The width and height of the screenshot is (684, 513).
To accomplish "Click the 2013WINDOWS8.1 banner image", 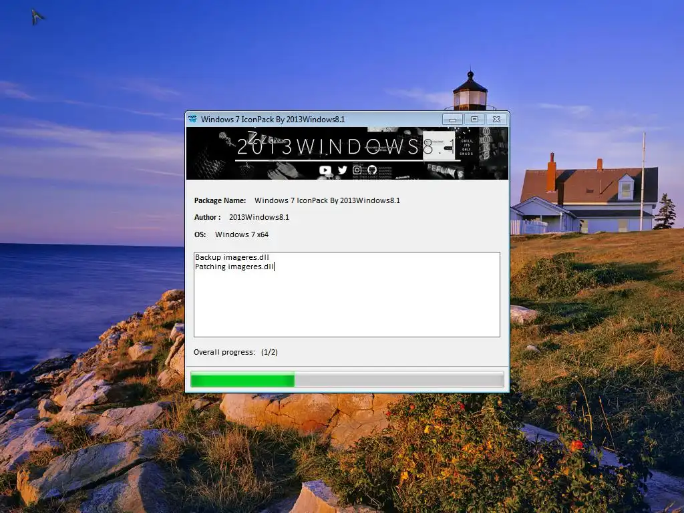I will 347,153.
